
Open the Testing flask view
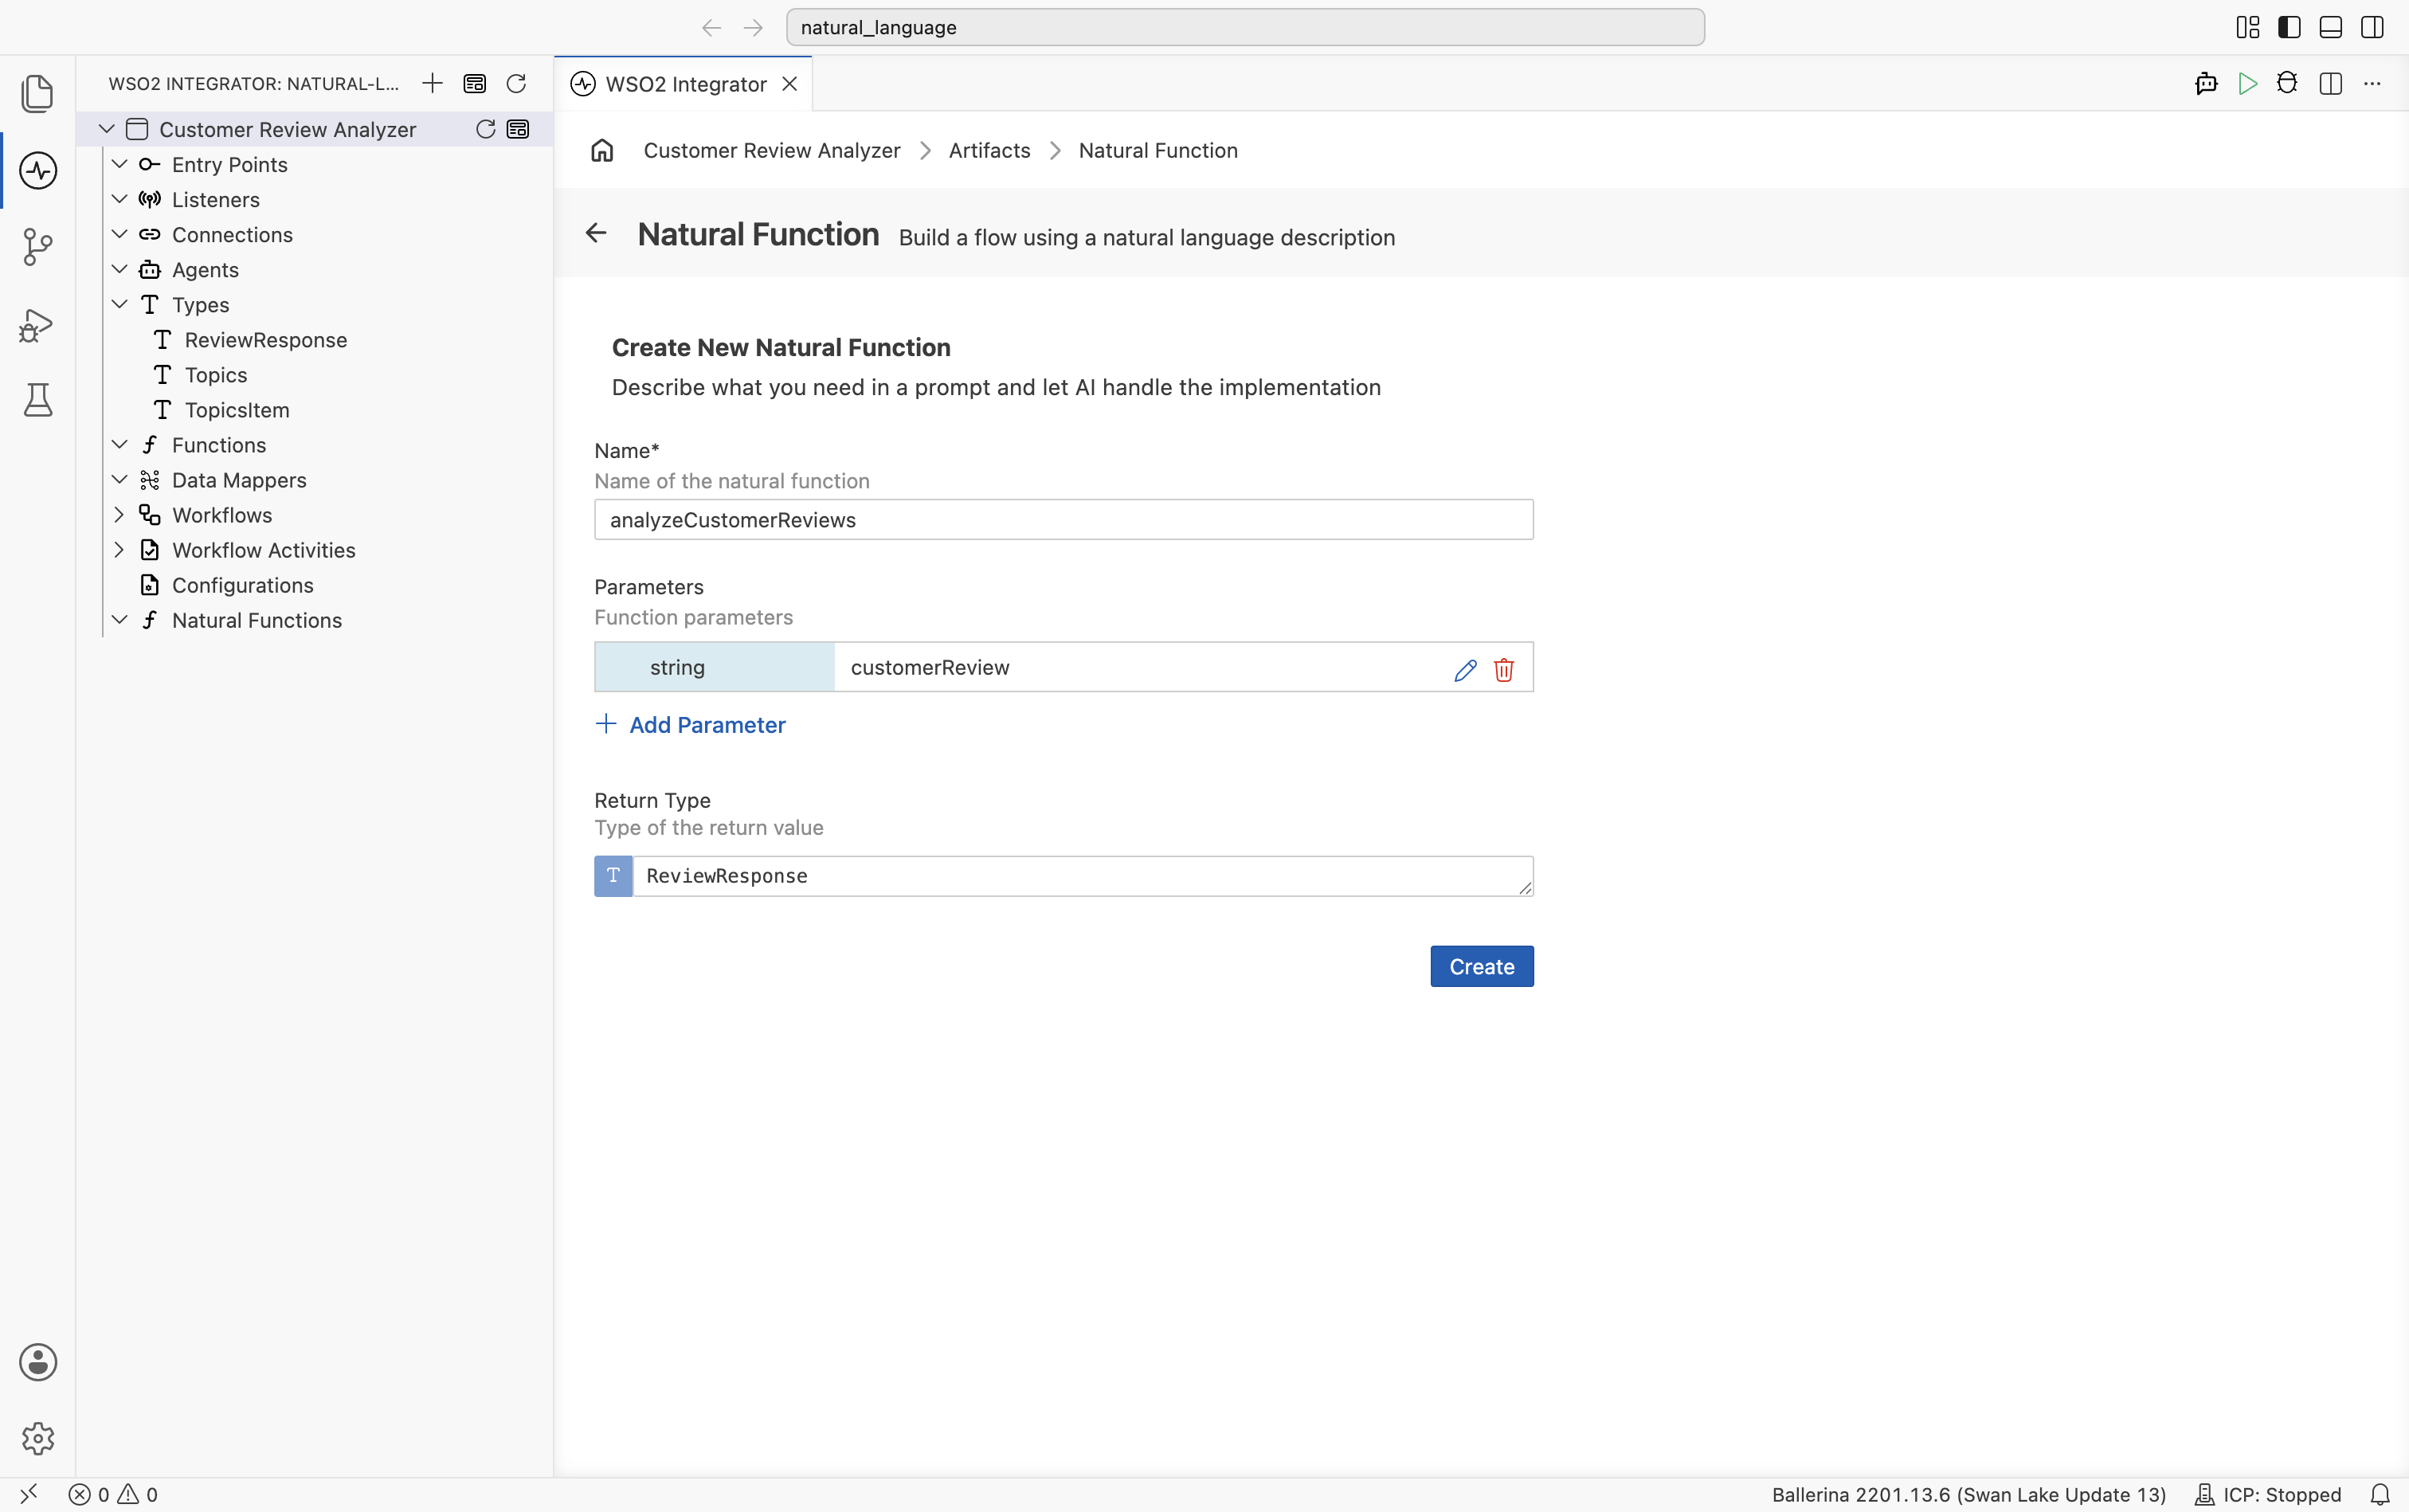pos(38,400)
